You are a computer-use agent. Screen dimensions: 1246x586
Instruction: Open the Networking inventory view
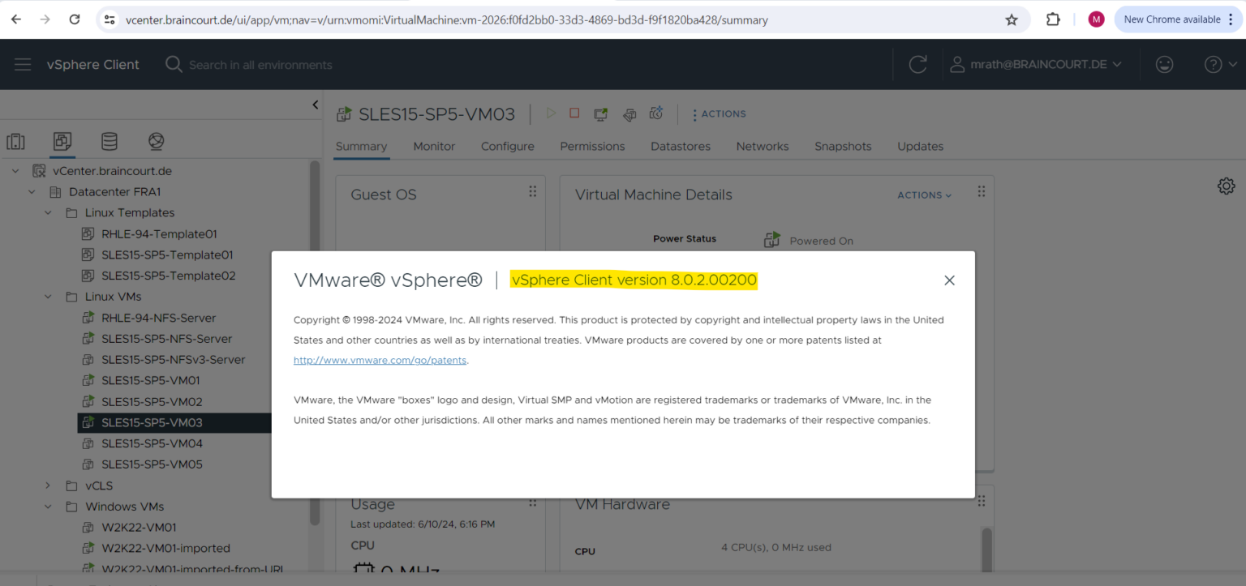pyautogui.click(x=156, y=141)
